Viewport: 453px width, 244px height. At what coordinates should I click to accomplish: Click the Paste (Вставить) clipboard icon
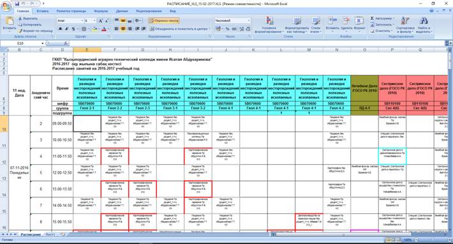[x=9, y=21]
